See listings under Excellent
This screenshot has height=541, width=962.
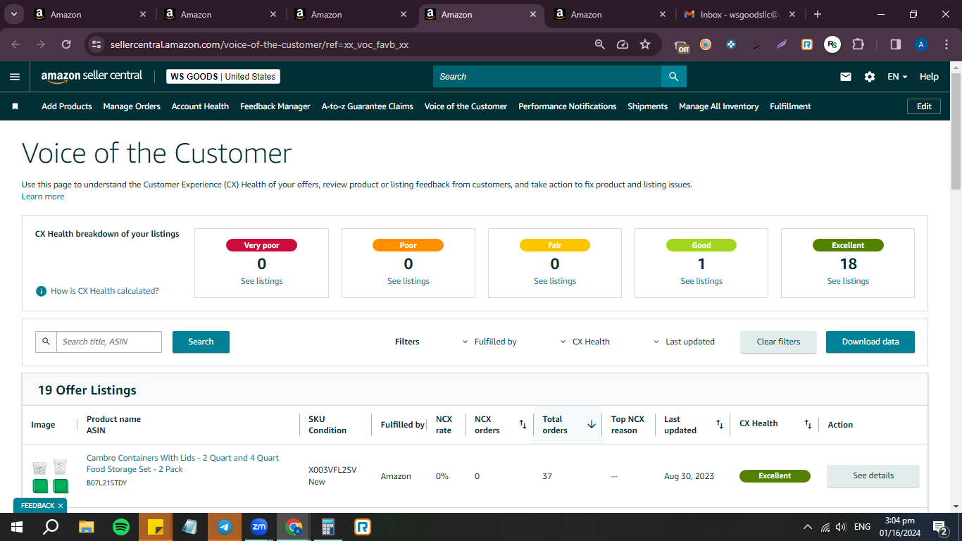click(848, 281)
